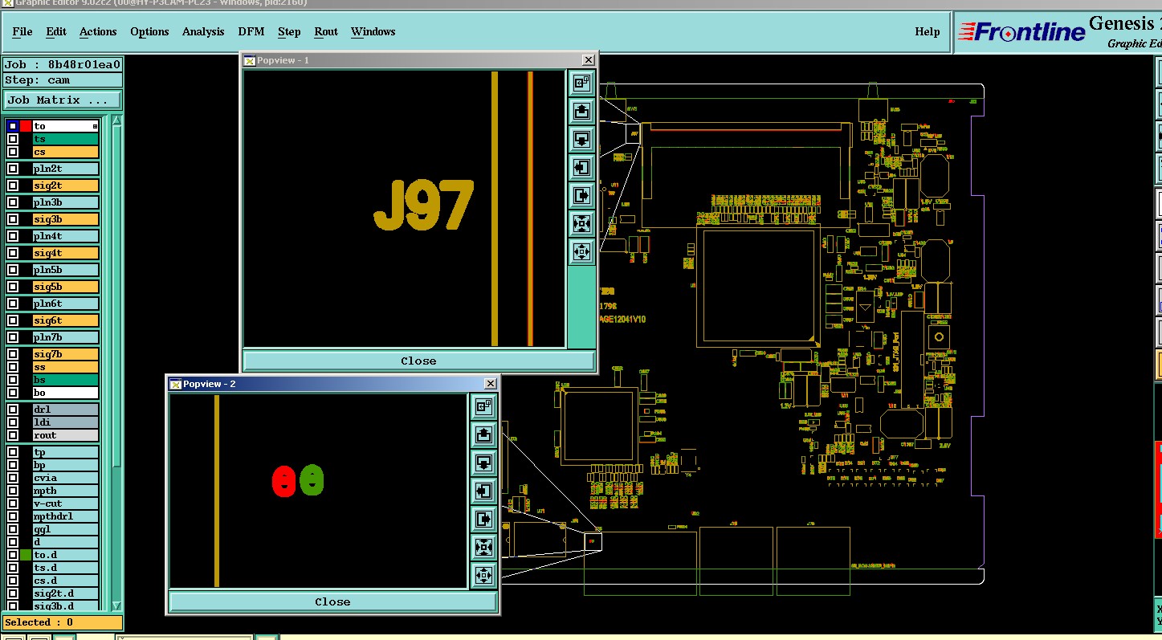Open the Analysis menu
Viewport: 1162px width, 640px height.
(x=203, y=32)
